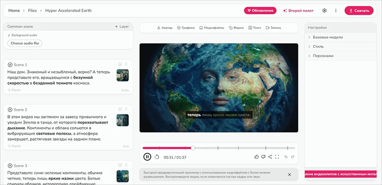The image size is (382, 185).
Task: Open the settings gear in top bar
Action: pyautogui.click(x=324, y=11)
